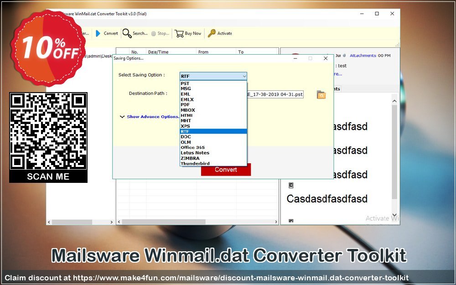
Task: Choose PDF from saving options list
Action: (213, 105)
